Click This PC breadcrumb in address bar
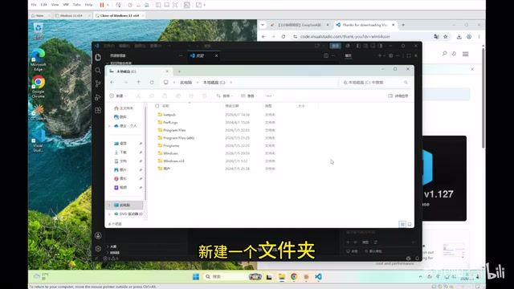This screenshot has width=514, height=289. (x=186, y=82)
